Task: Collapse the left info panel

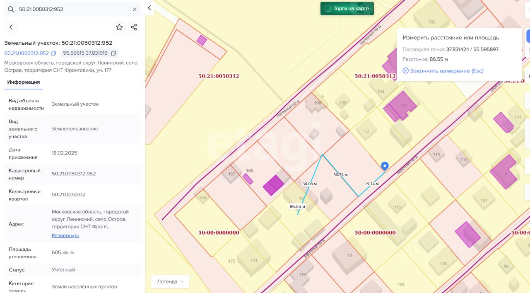Action: click(150, 8)
